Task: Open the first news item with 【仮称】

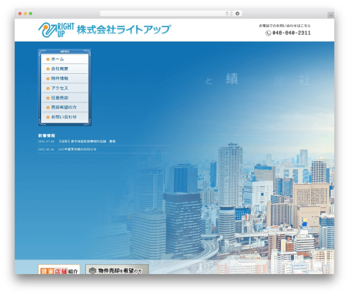Action: [87, 142]
